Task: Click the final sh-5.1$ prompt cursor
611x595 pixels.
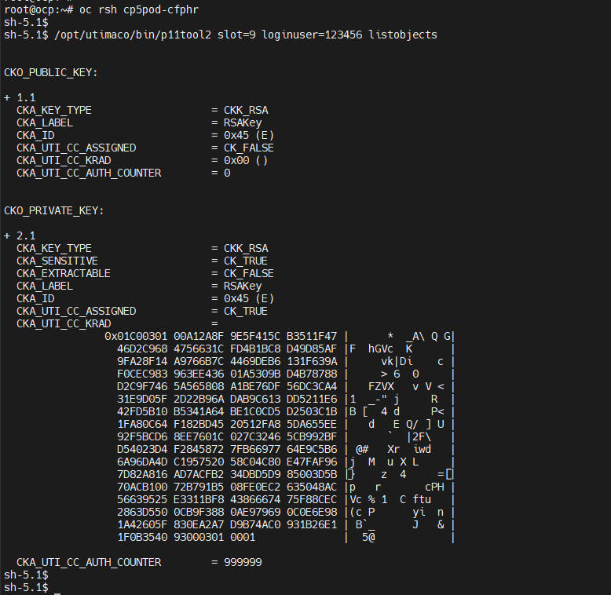Action: (x=57, y=587)
